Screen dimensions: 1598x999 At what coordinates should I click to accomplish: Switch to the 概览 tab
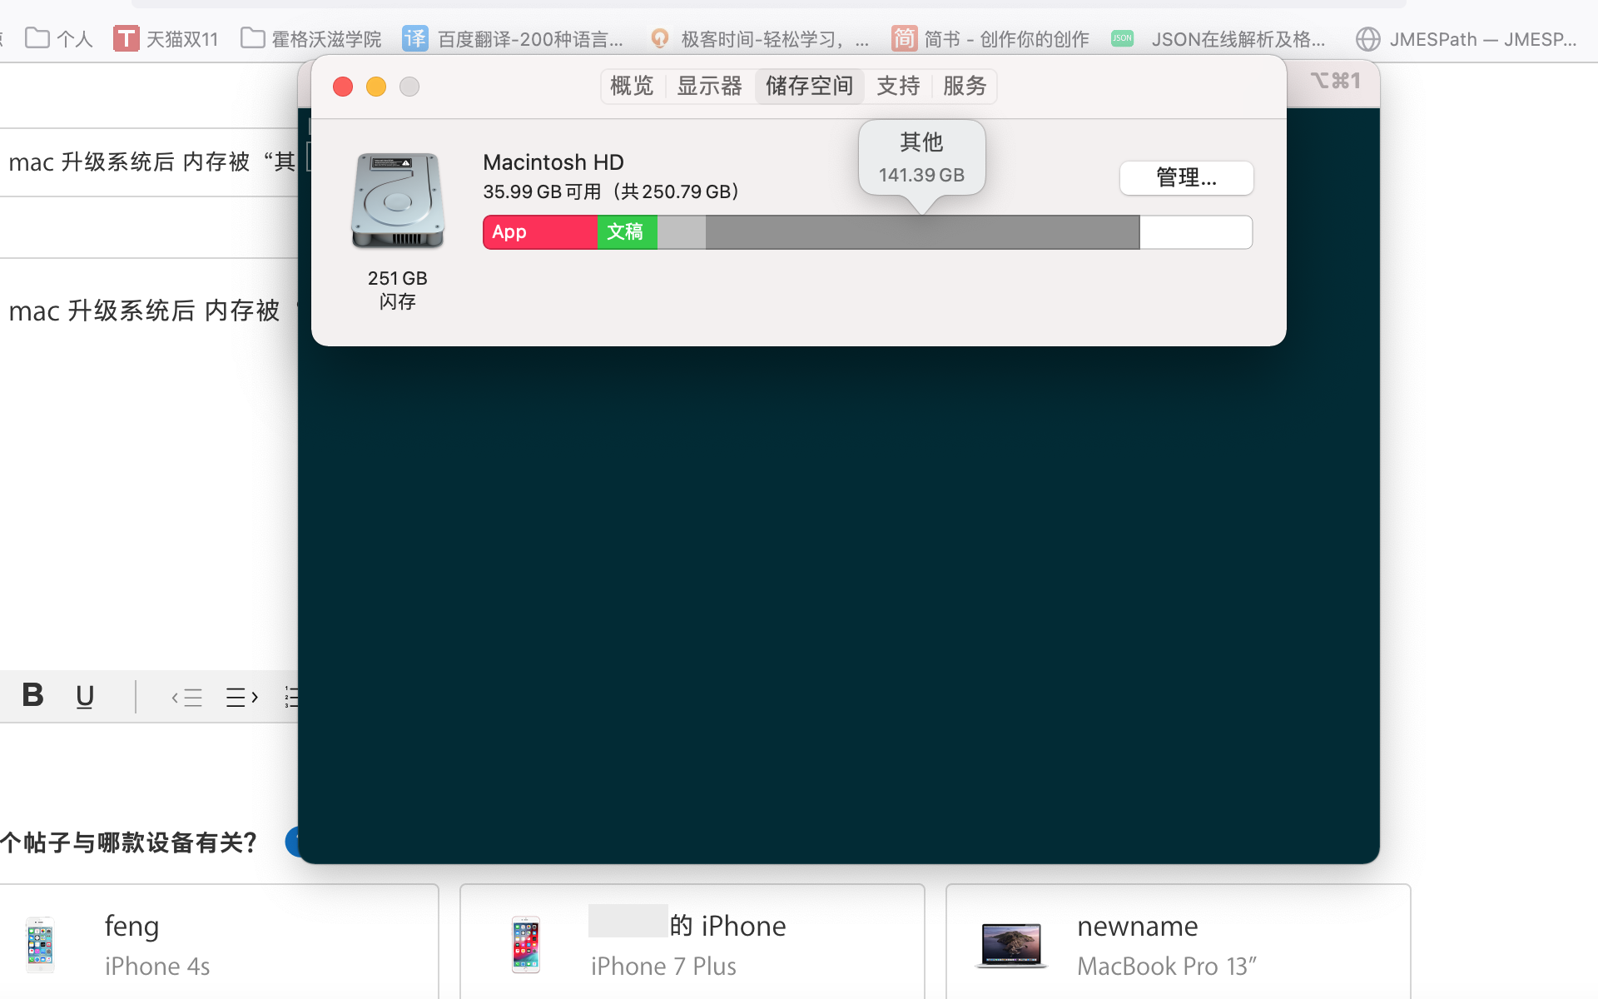click(x=633, y=86)
